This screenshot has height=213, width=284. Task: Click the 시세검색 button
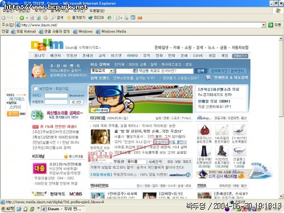tap(155, 162)
